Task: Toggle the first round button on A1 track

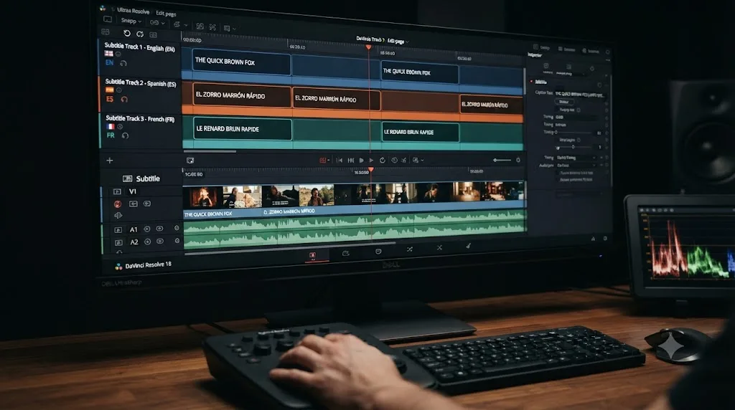Action: coord(147,229)
